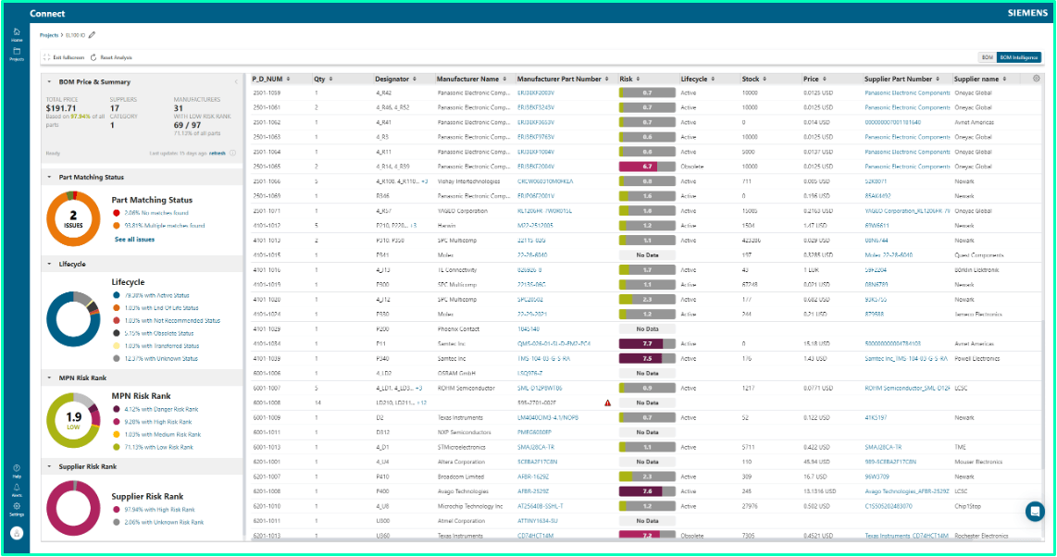Image resolution: width=1057 pixels, height=557 pixels.
Task: Open Settings gear in the sidebar
Action: [17, 507]
